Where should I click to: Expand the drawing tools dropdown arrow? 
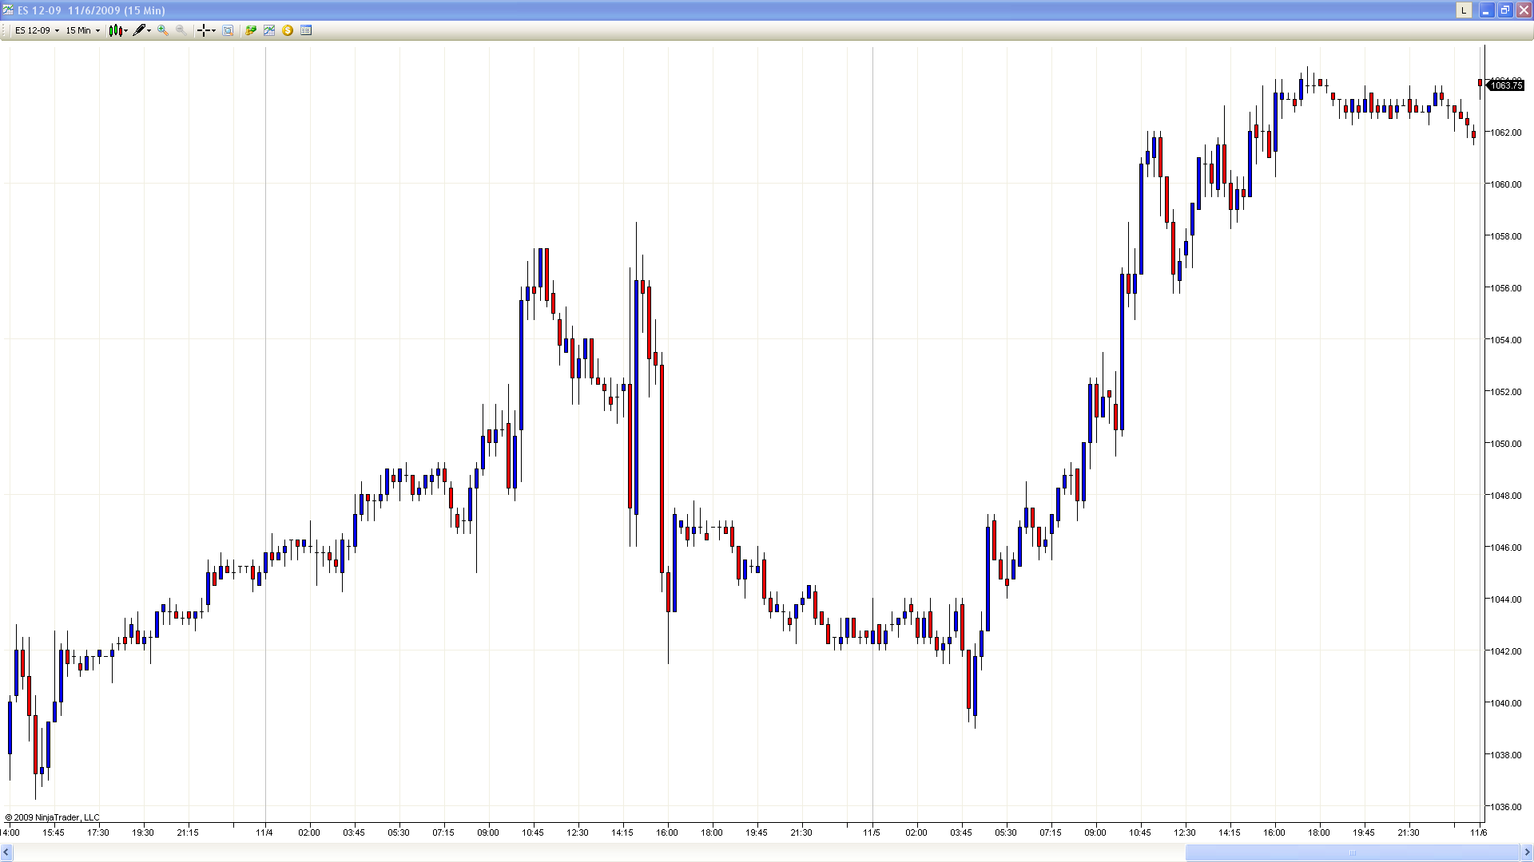click(x=149, y=31)
